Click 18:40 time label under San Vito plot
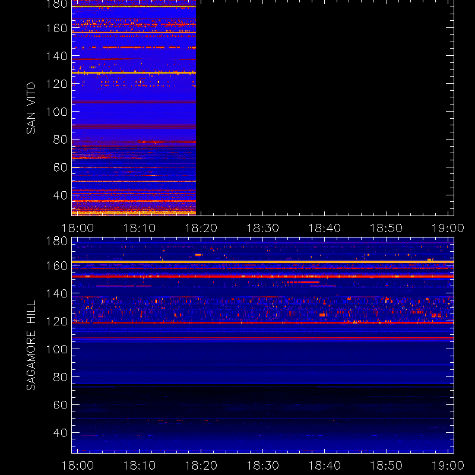The image size is (475, 475). pos(324,228)
